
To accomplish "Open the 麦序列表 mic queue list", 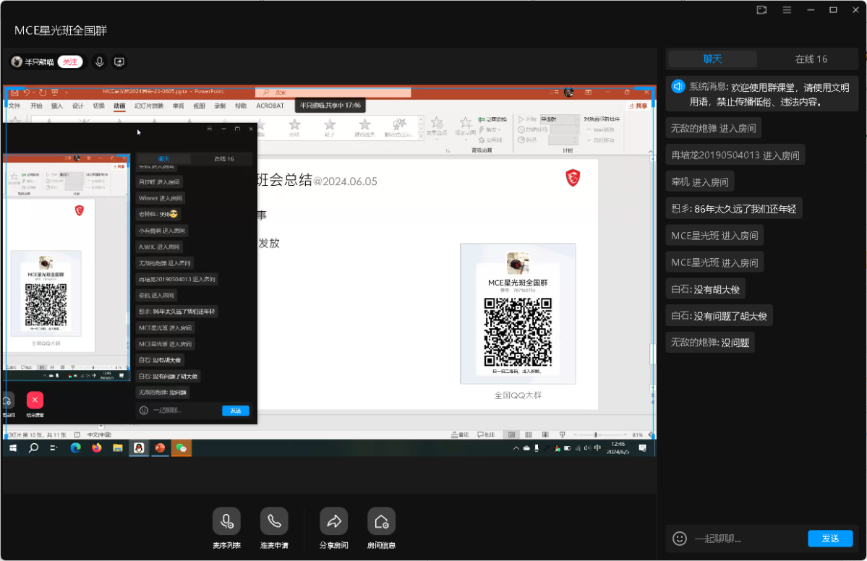I will (227, 521).
